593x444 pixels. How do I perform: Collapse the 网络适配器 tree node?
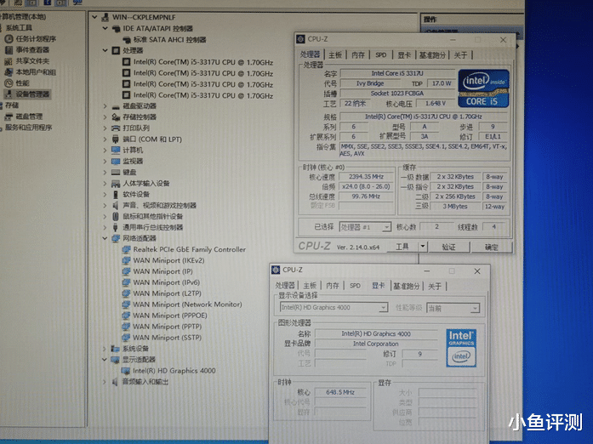coord(105,238)
